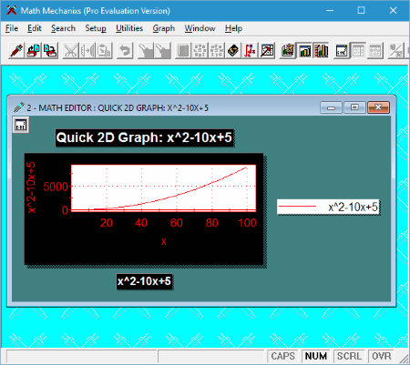
Task: Click the scissors cut toolbar icon
Action: click(70, 51)
